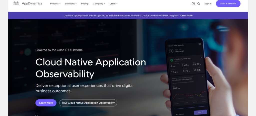
Task: Click the phone image in the hero
Action: click(x=187, y=77)
